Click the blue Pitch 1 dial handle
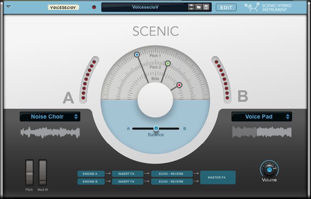This screenshot has width=311, height=199. (137, 55)
